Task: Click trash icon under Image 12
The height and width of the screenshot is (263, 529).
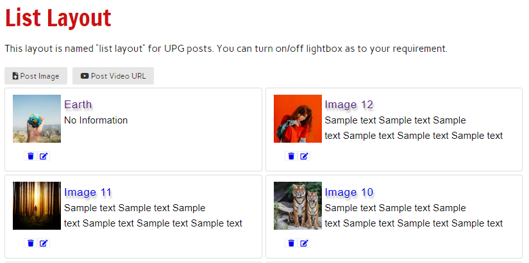Action: tap(291, 156)
